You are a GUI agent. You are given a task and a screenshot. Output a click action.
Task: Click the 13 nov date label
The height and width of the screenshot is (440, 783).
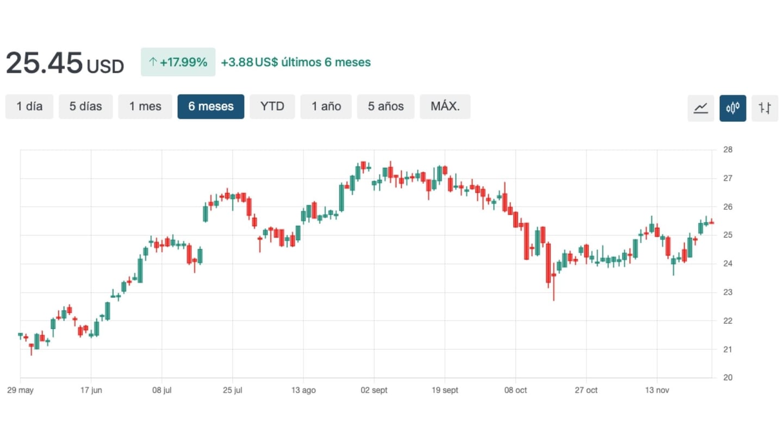pyautogui.click(x=657, y=391)
